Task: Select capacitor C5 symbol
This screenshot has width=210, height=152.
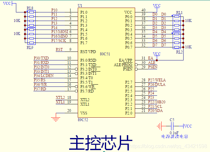Action: 172,126
